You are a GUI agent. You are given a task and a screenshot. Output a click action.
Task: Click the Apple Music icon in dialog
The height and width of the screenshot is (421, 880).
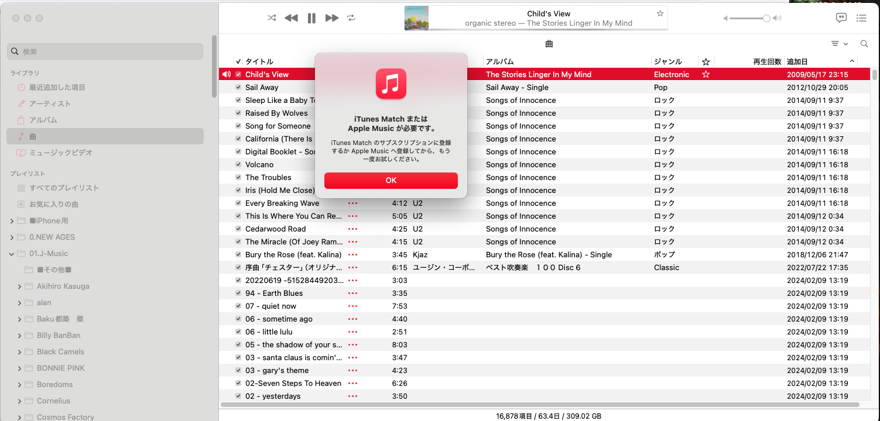[x=391, y=84]
